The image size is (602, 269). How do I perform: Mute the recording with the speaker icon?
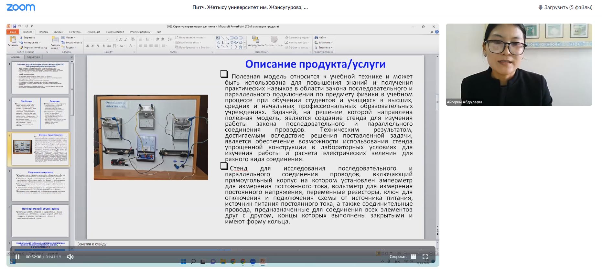[x=70, y=257]
